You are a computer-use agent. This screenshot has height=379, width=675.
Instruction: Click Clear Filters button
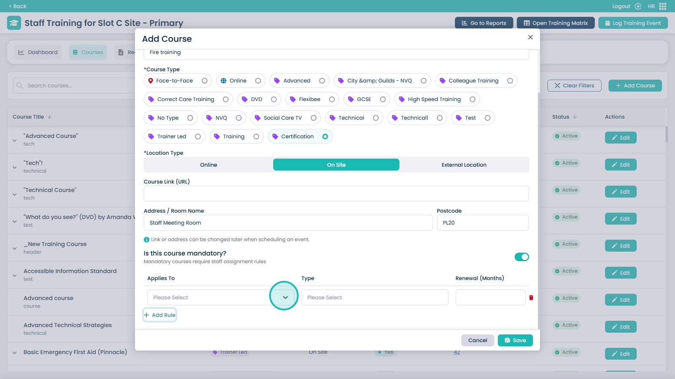(574, 85)
